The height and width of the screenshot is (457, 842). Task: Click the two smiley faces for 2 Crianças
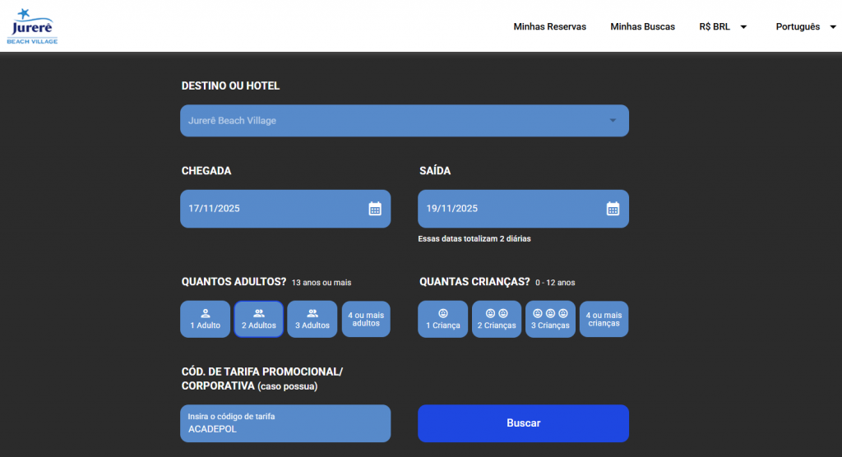point(497,313)
